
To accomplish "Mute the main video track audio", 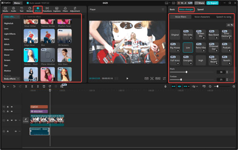I will point(16,120).
